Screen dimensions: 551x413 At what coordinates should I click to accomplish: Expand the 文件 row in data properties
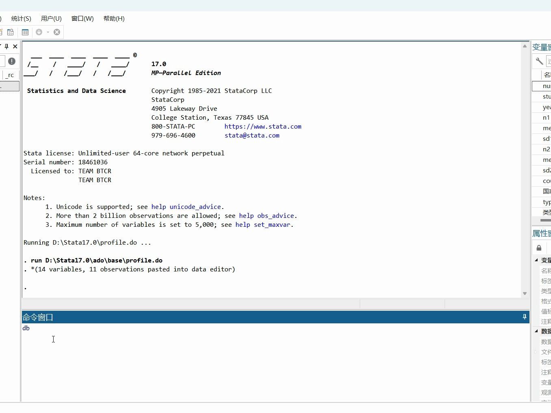(x=536, y=352)
